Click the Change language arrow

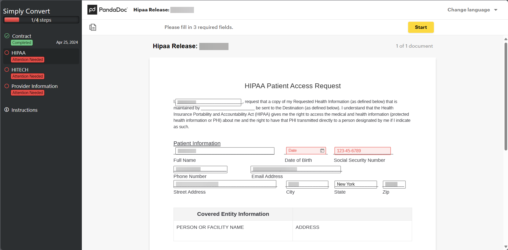(496, 10)
